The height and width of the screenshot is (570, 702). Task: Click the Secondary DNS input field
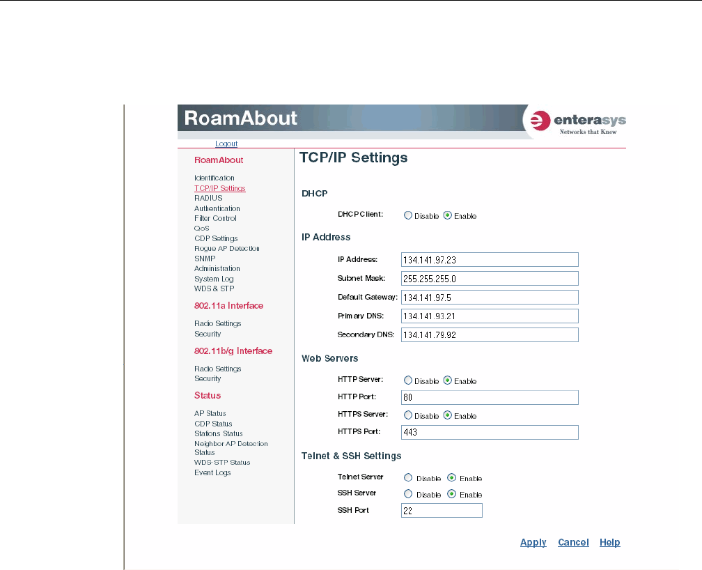490,335
